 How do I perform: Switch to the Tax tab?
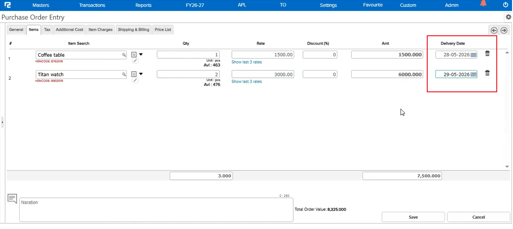(x=47, y=30)
